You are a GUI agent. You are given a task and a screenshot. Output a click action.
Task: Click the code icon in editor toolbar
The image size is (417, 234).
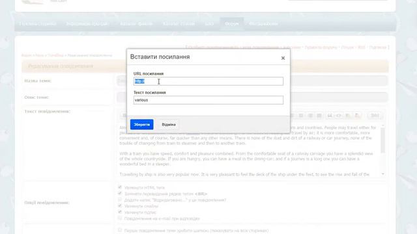coord(339,116)
